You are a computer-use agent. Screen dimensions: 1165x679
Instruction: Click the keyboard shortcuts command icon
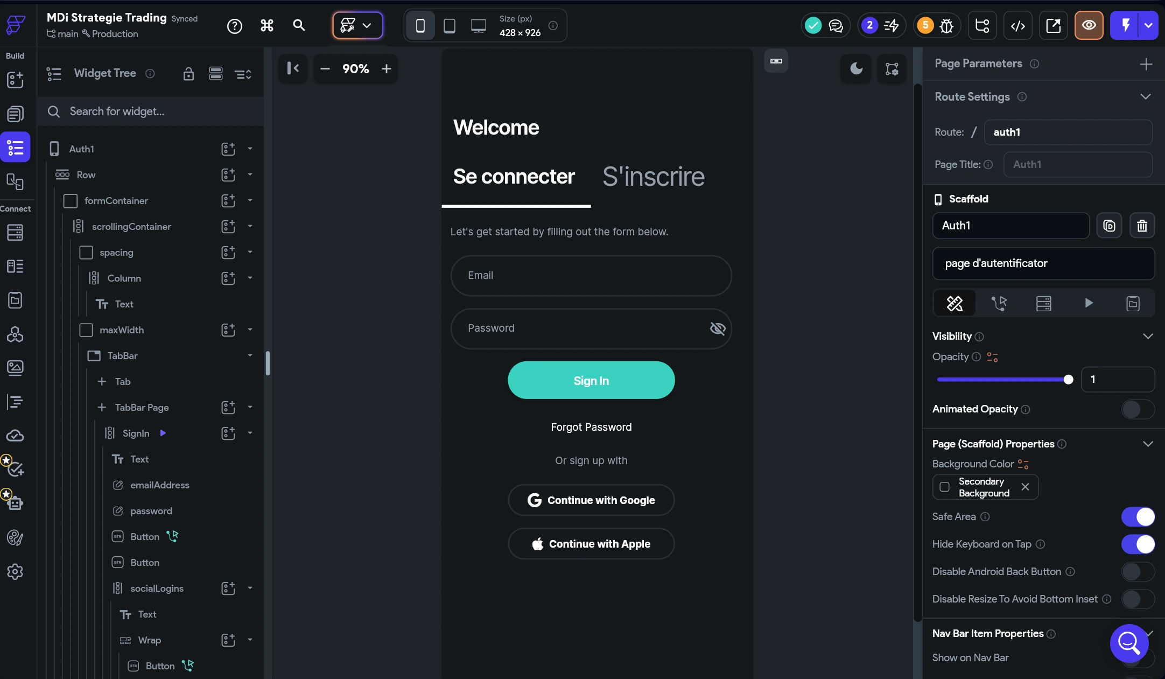pyautogui.click(x=267, y=25)
